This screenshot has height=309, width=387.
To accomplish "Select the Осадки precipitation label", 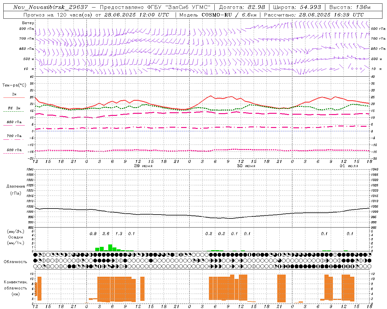I will coord(15,237).
